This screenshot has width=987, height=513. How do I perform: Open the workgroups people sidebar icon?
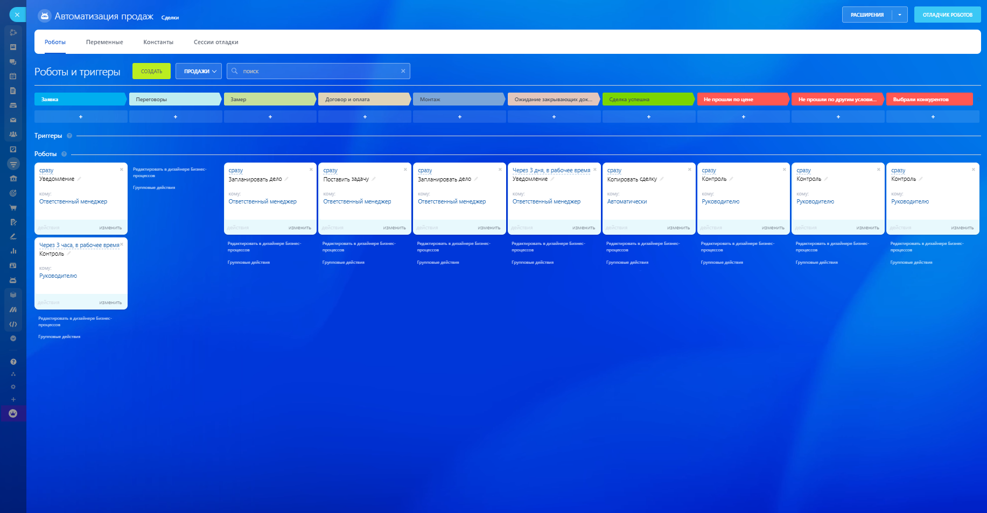click(x=13, y=135)
